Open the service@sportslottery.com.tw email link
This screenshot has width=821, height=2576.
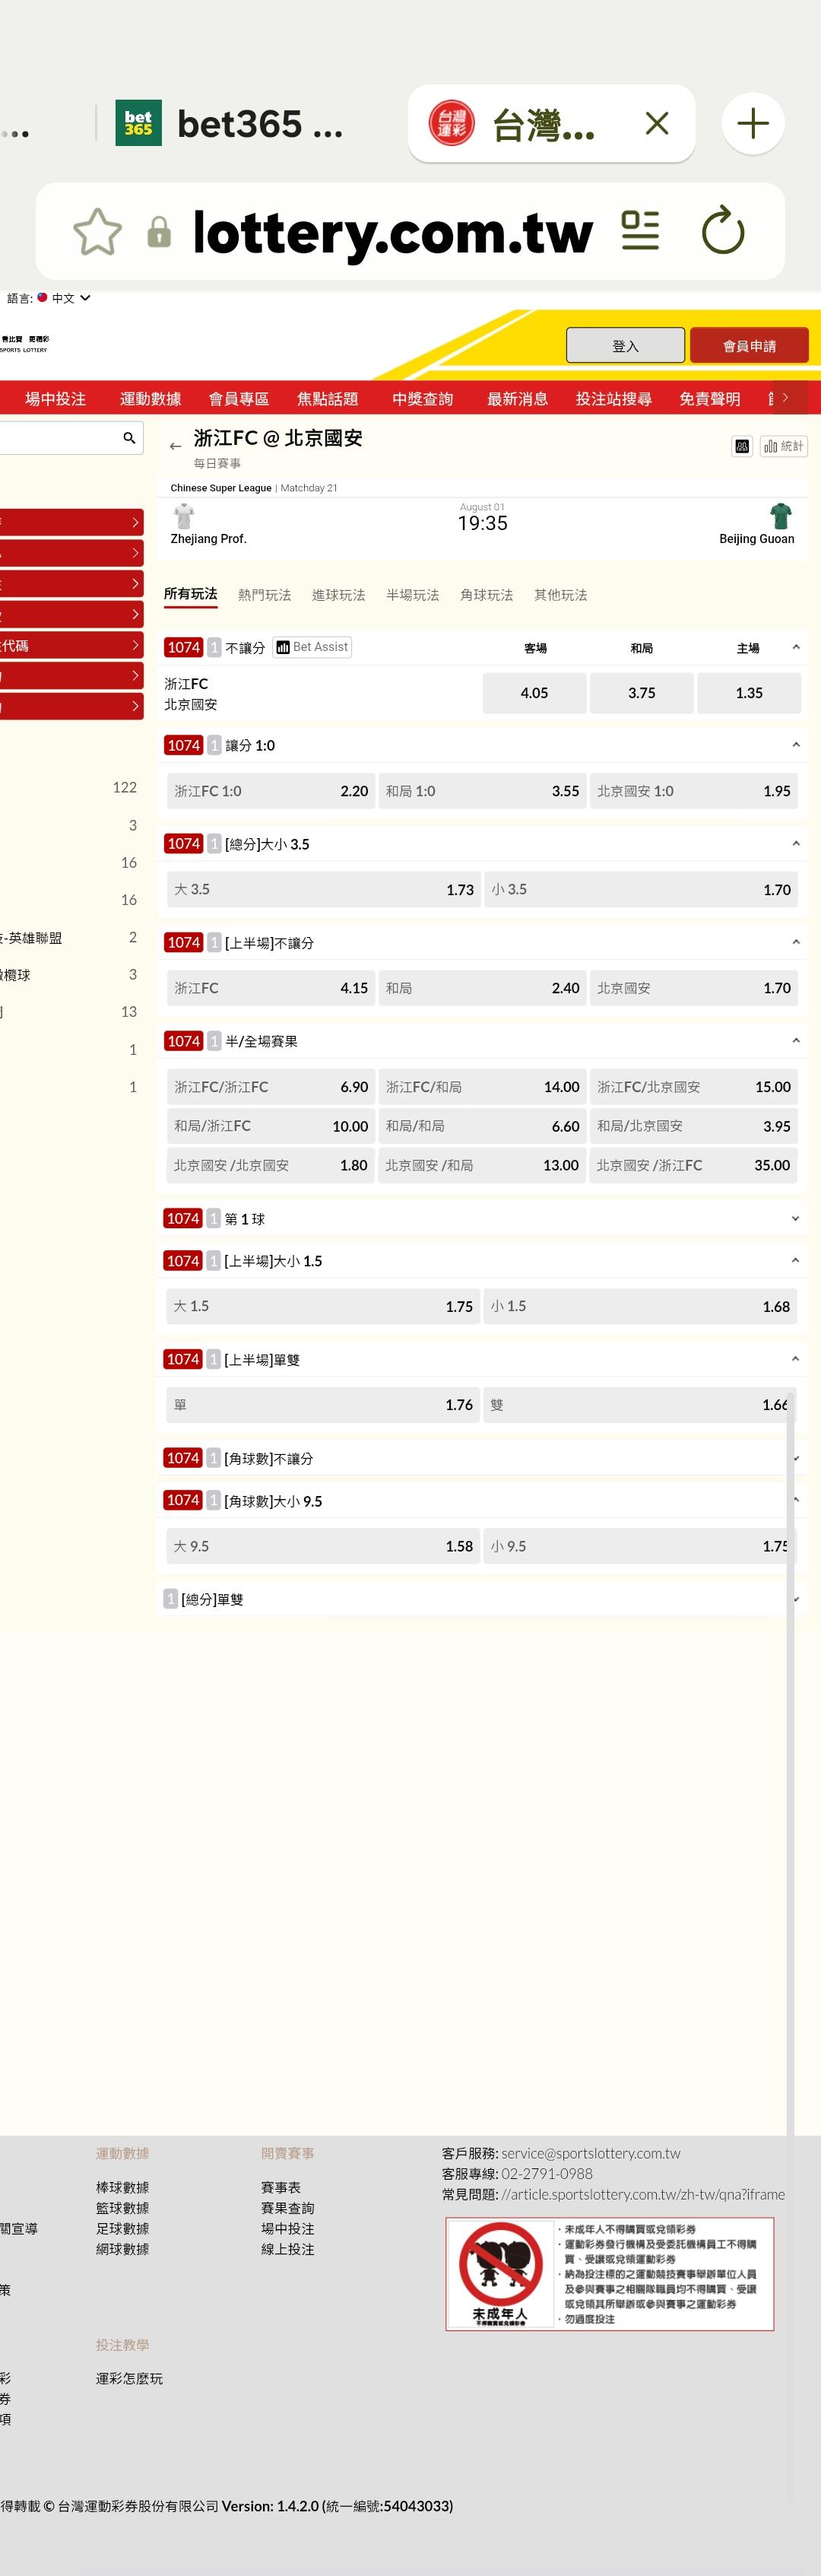[x=590, y=2153]
